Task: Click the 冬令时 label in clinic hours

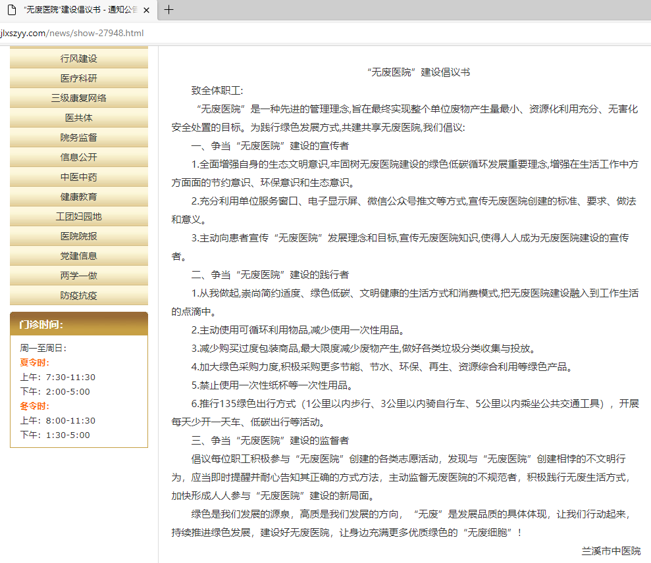Action: (x=34, y=406)
